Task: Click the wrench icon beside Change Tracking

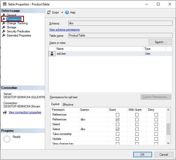Action: (4, 23)
